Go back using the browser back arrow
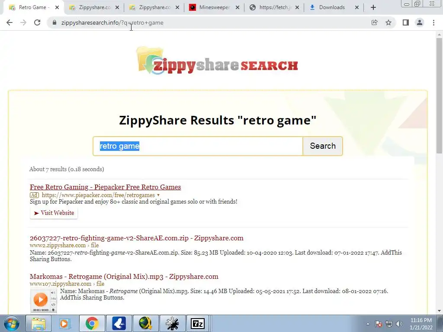This screenshot has width=443, height=332. (x=10, y=22)
